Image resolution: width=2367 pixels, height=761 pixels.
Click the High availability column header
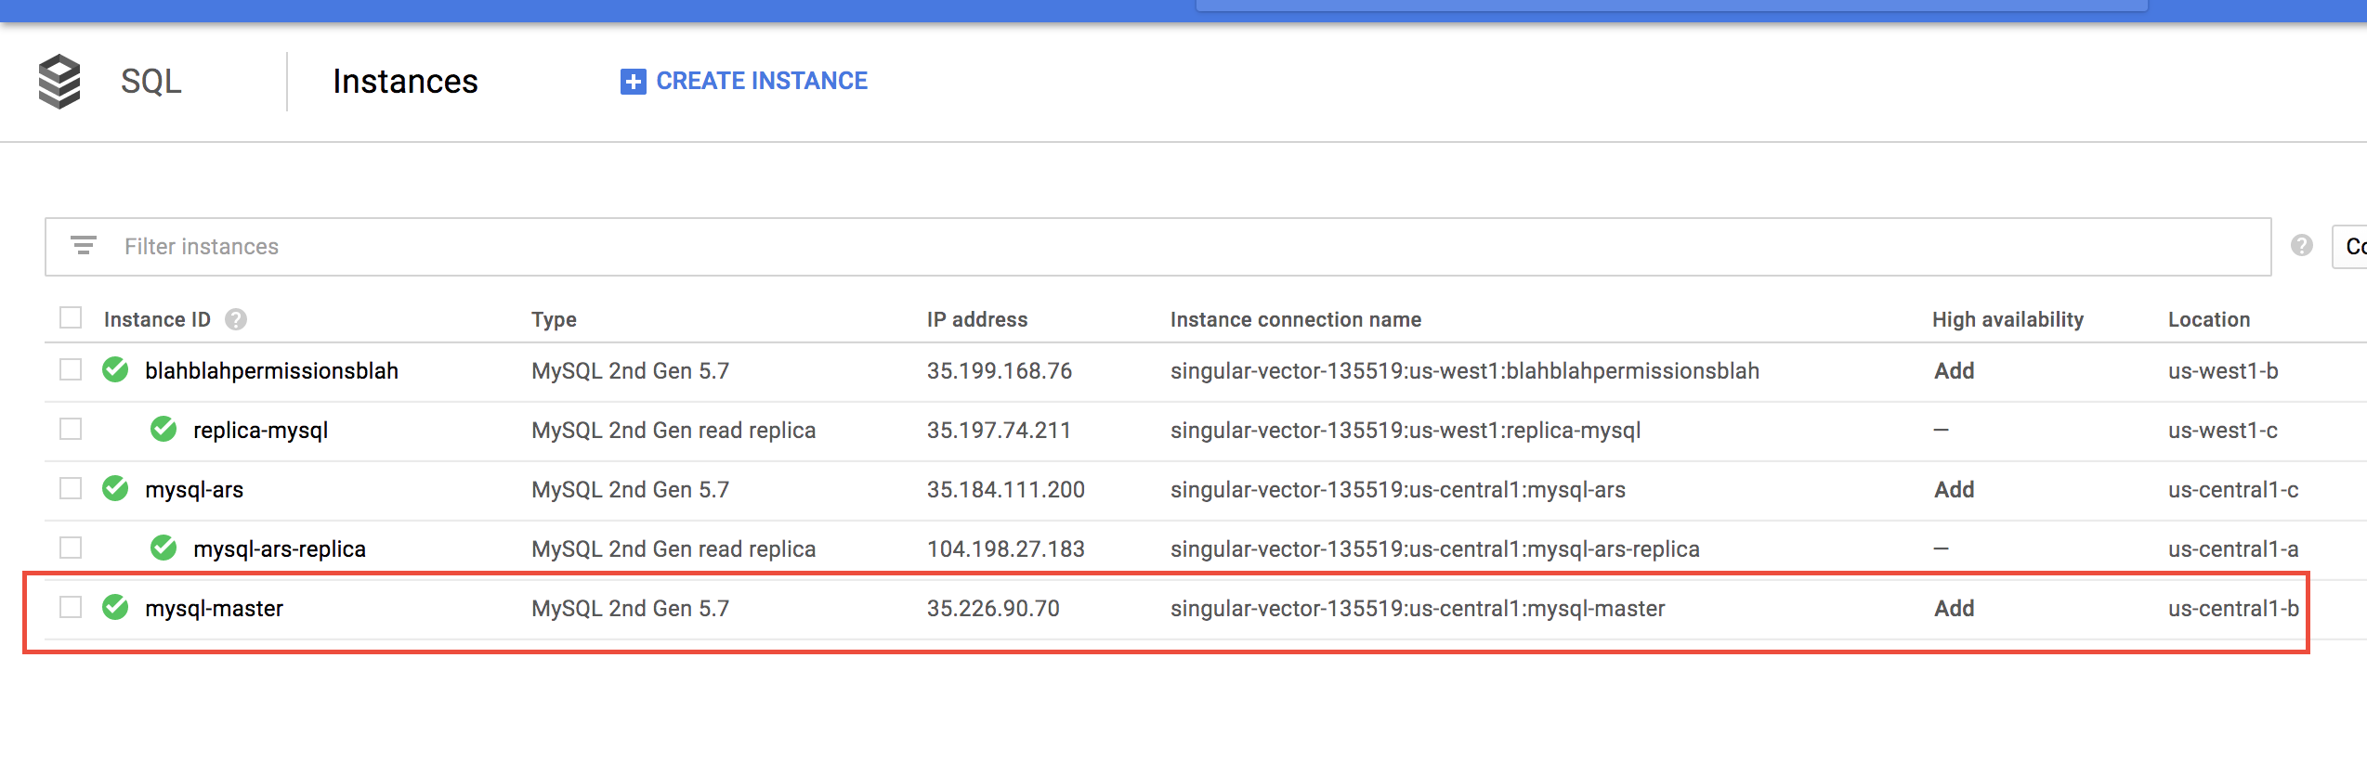click(2008, 319)
